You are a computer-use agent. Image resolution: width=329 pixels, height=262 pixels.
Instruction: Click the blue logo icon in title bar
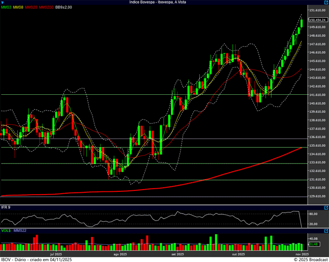pos(2,2)
